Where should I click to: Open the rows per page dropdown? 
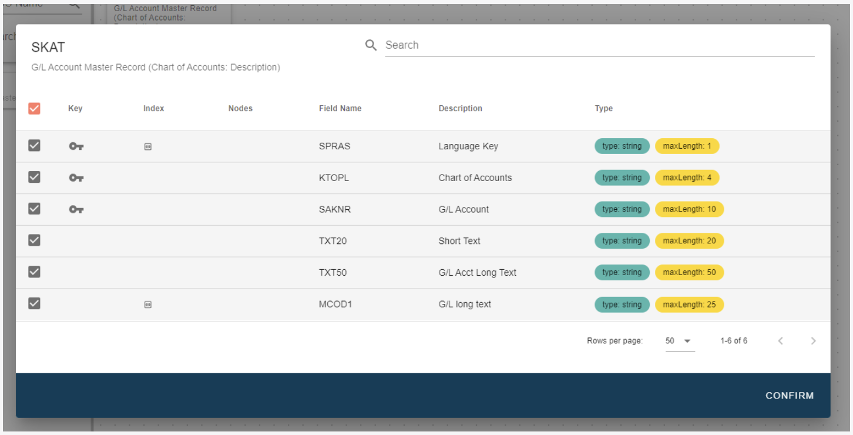coord(680,341)
